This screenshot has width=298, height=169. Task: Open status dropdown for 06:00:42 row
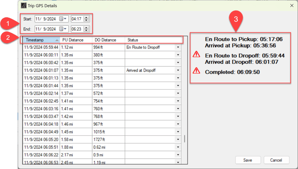point(178,63)
